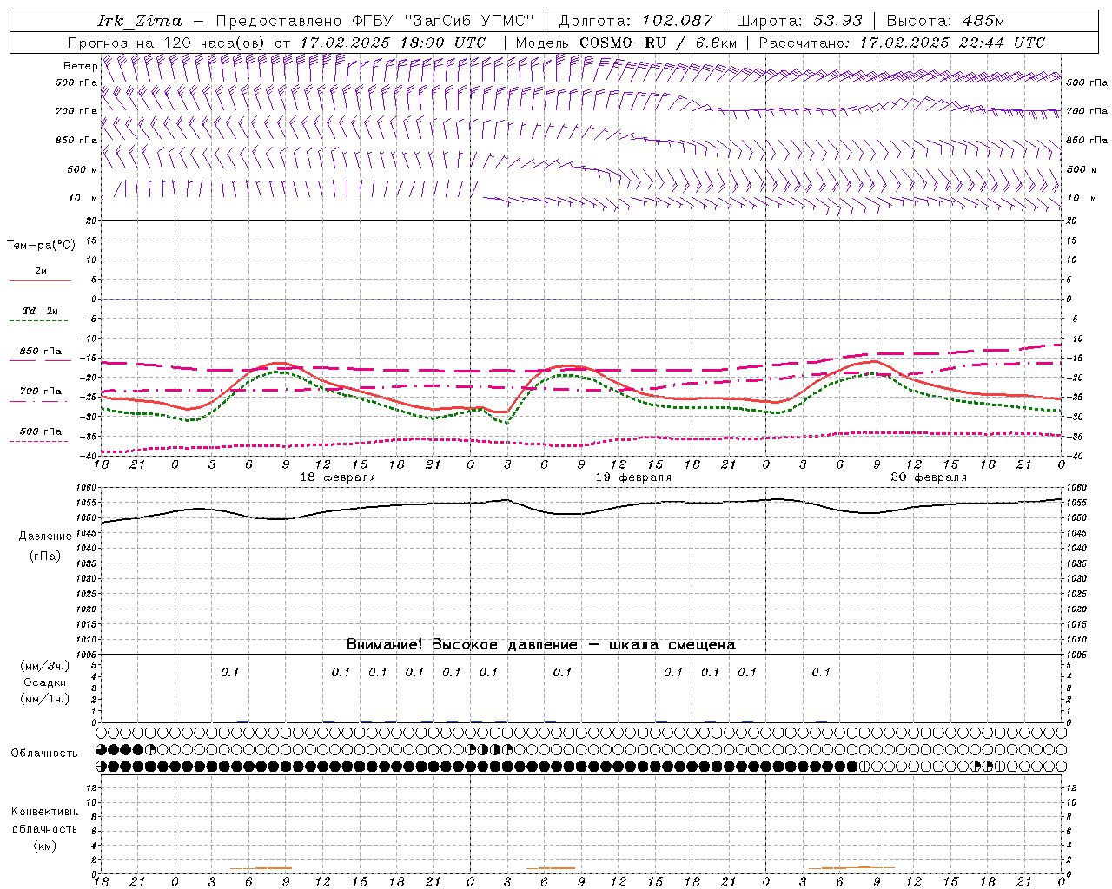Click the "10 м" wind level label on left
The width and height of the screenshot is (1112, 889).
tap(83, 198)
